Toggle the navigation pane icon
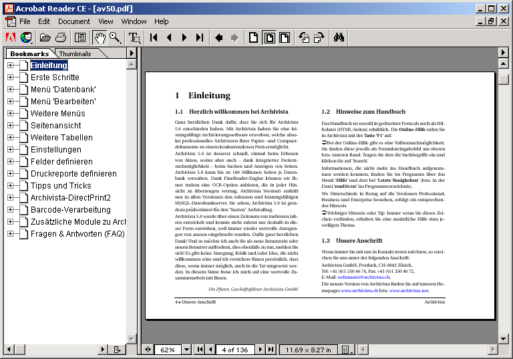 pos(80,37)
